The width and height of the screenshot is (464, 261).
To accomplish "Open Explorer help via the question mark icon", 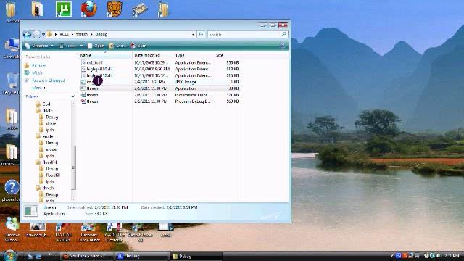I will click(282, 46).
